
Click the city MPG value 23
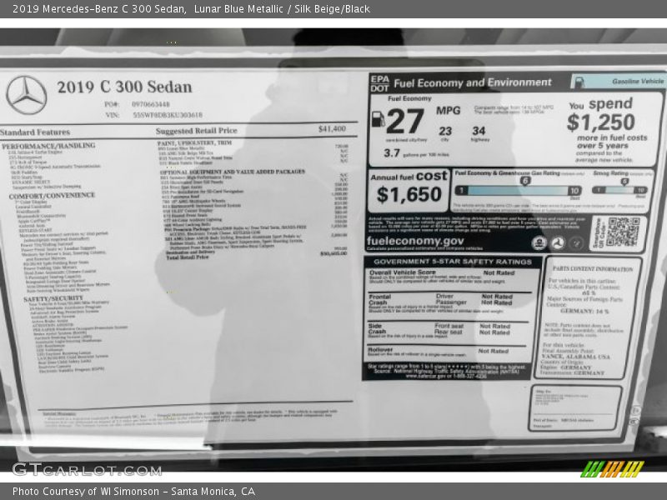[445, 131]
